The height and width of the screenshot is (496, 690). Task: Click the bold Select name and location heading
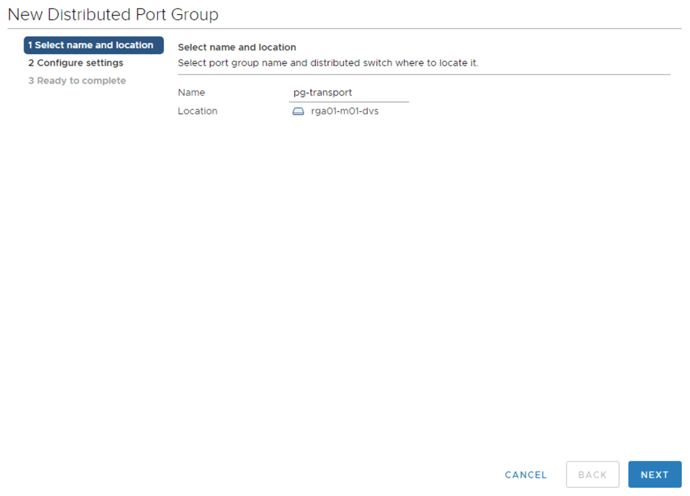tap(237, 47)
